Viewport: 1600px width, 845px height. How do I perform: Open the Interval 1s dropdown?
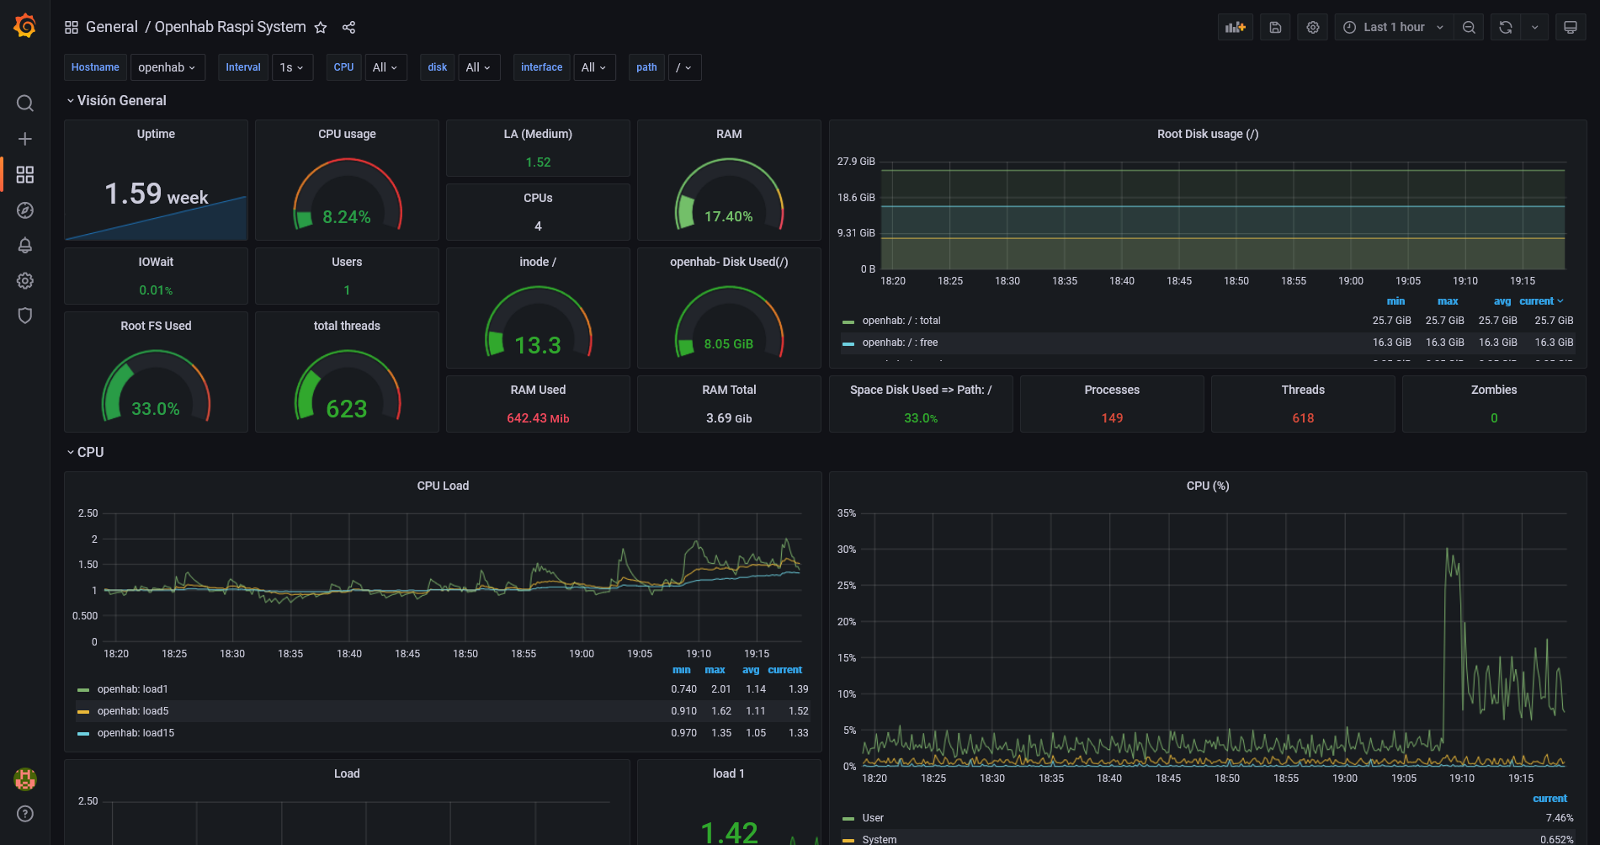[292, 67]
